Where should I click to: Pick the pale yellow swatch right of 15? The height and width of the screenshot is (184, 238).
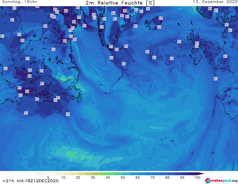tap(67, 174)
